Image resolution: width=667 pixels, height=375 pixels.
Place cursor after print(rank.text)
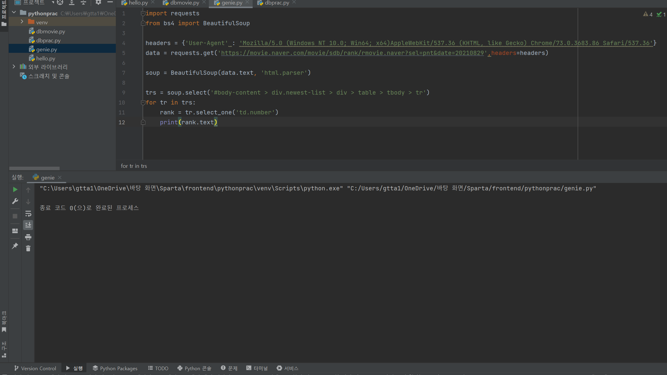[x=218, y=122]
